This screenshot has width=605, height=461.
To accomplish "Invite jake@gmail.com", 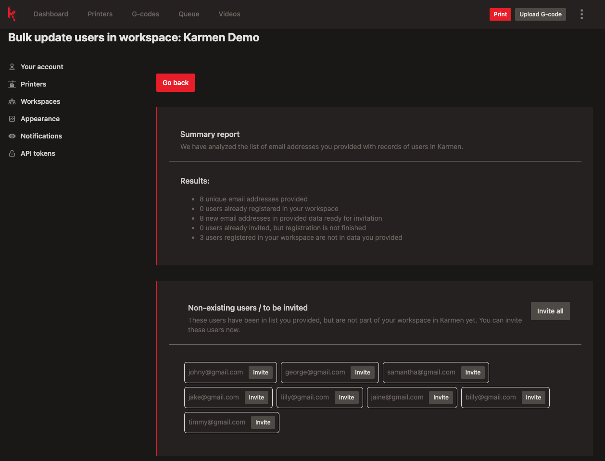I will (x=256, y=398).
